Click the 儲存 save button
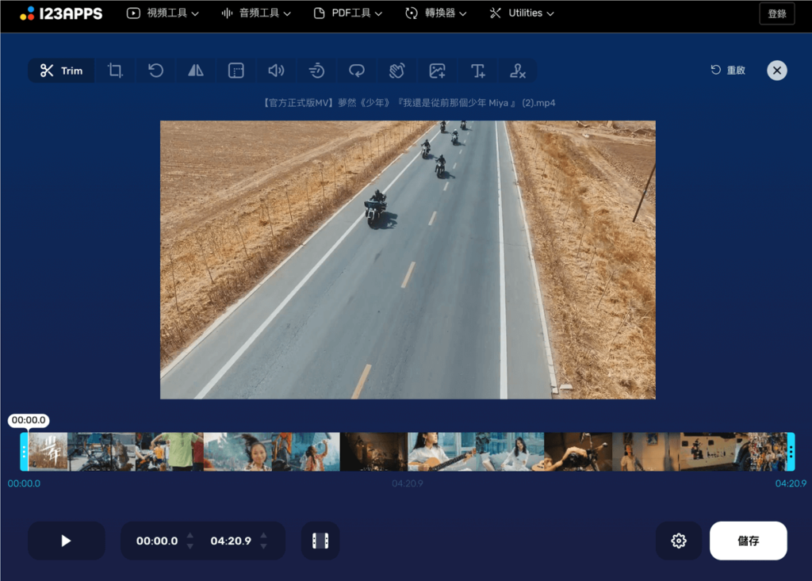The image size is (812, 581). pos(749,541)
